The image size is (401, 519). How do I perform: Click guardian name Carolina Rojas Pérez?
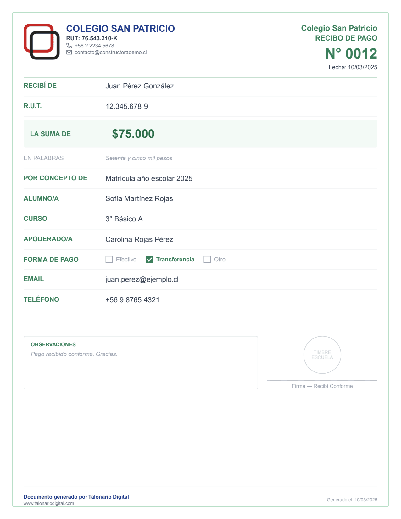click(x=139, y=239)
